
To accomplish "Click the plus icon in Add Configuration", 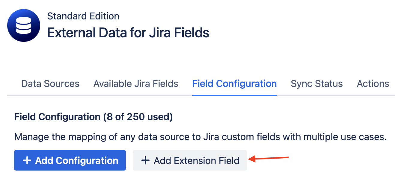I will [x=27, y=160].
